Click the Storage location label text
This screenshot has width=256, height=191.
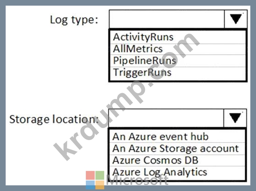[54, 119]
